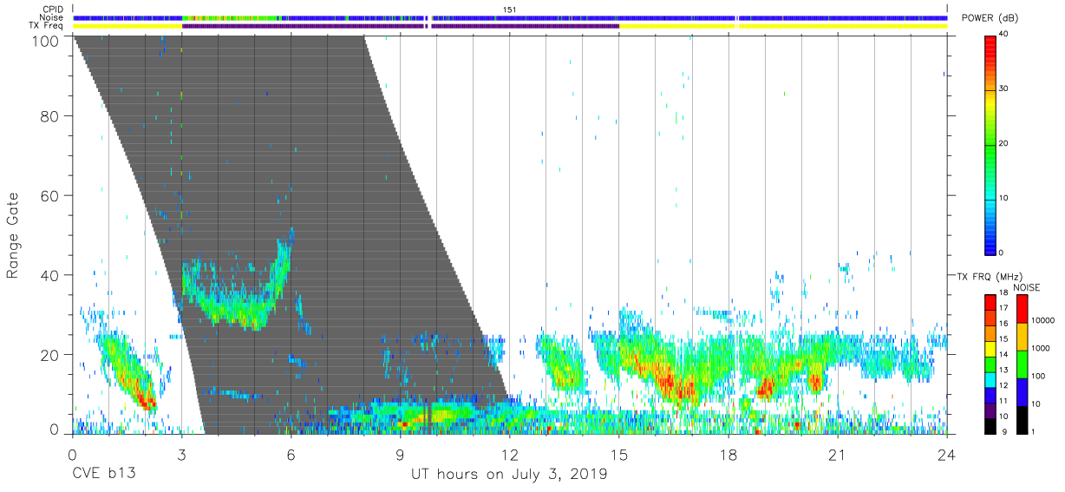Click the noise strip at the top
The height and width of the screenshot is (492, 1065).
510,17
